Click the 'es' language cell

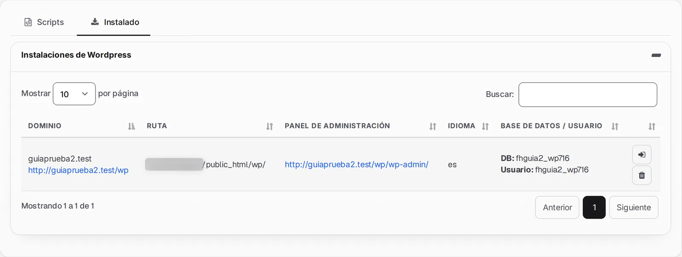(x=452, y=165)
